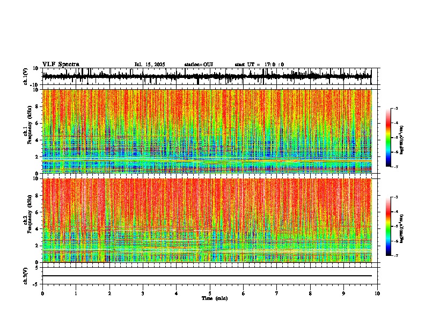Click the ch.1 waveform "-10" tick label
Viewport: 425px width, 329px height.
pyautogui.click(x=35, y=85)
